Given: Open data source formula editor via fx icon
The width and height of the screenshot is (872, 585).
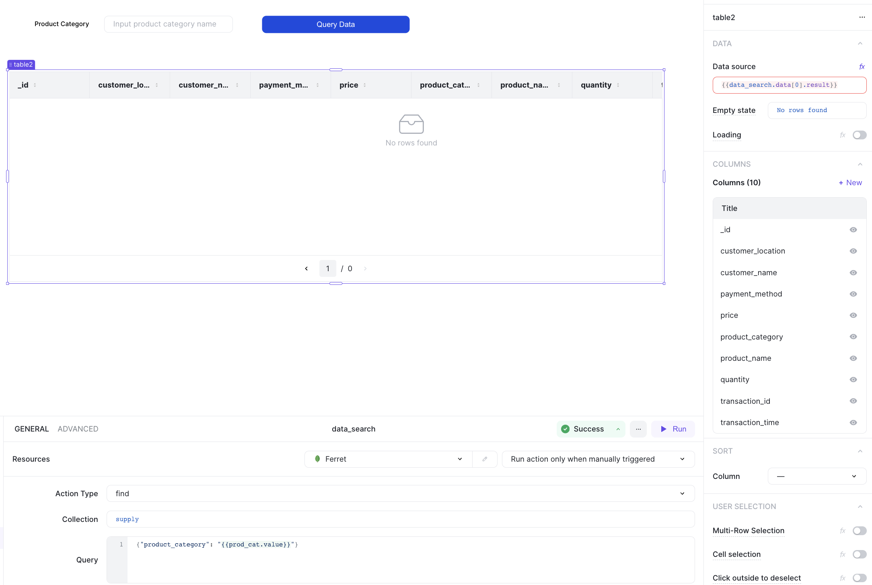Looking at the screenshot, I should click(862, 66).
